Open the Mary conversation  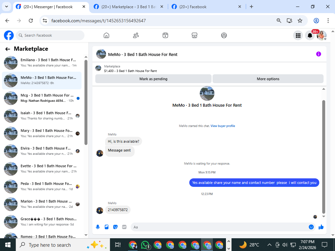click(x=42, y=134)
